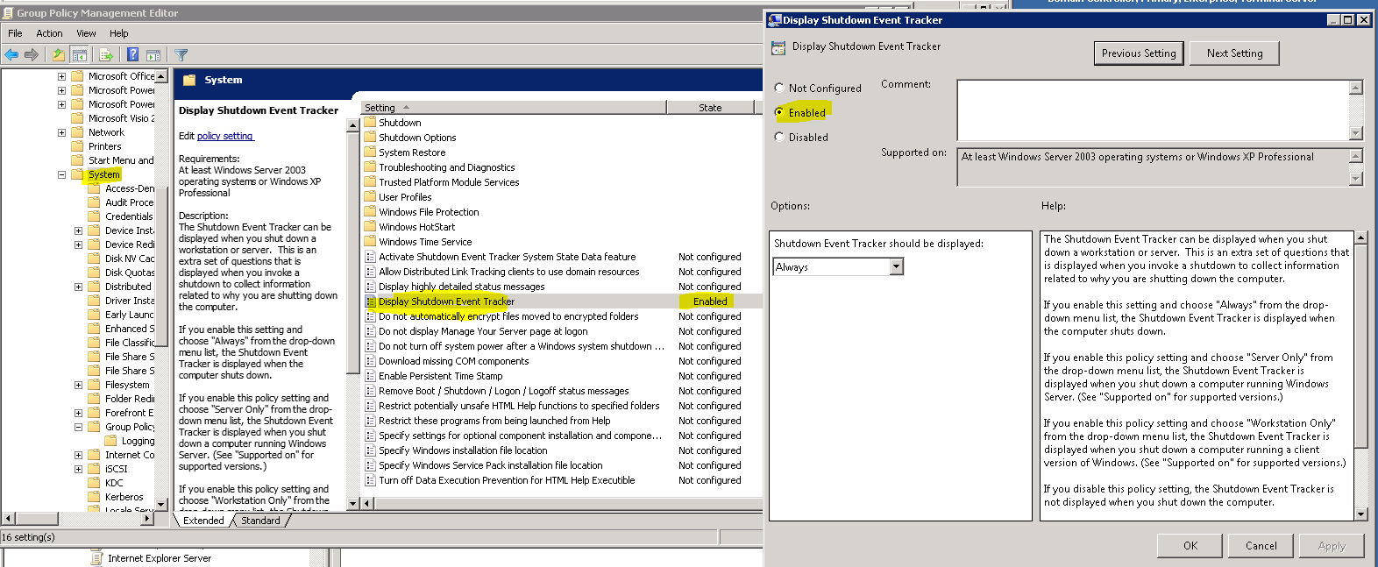Open Help via the question mark icon

tap(132, 54)
